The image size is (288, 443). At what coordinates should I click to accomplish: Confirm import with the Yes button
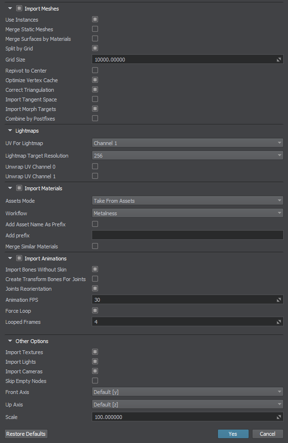[233, 434]
